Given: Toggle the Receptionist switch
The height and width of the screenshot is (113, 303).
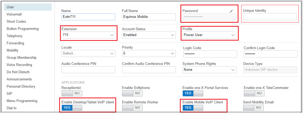Looking at the screenshot, I should point(72,93).
